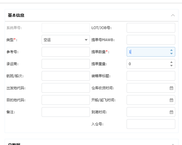Click the LOT/JOB号 input field
Screen dimensions: 182x145
coord(151,28)
